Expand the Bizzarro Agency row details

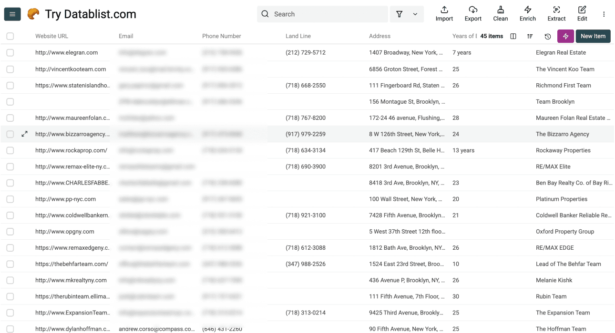point(24,134)
